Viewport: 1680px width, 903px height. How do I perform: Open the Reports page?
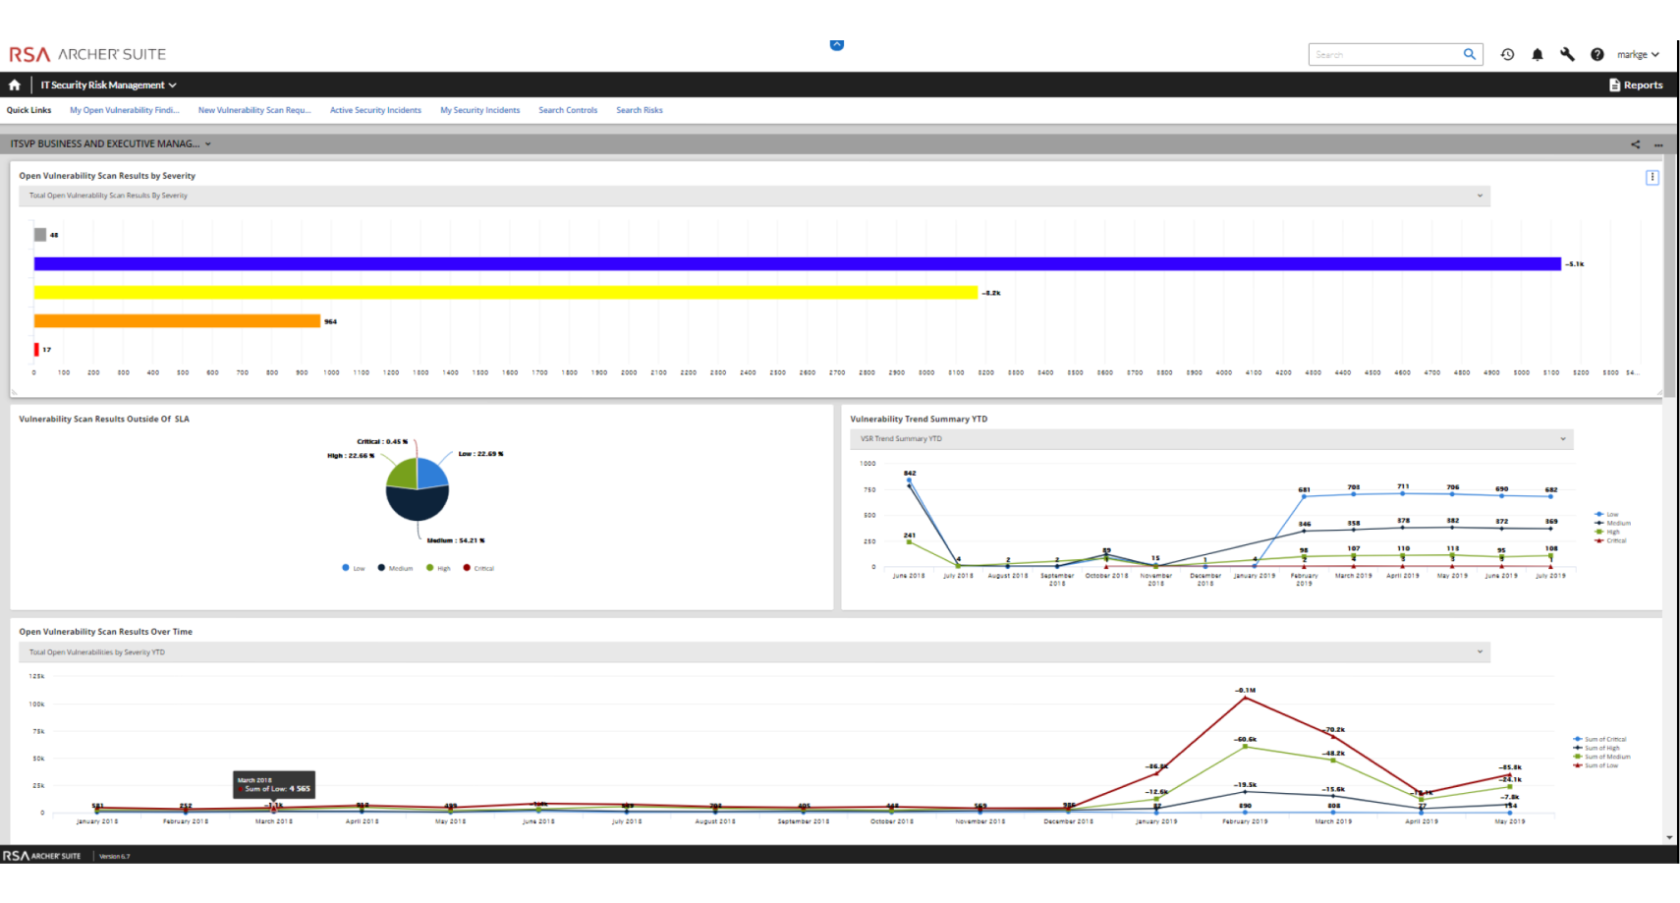tap(1636, 85)
